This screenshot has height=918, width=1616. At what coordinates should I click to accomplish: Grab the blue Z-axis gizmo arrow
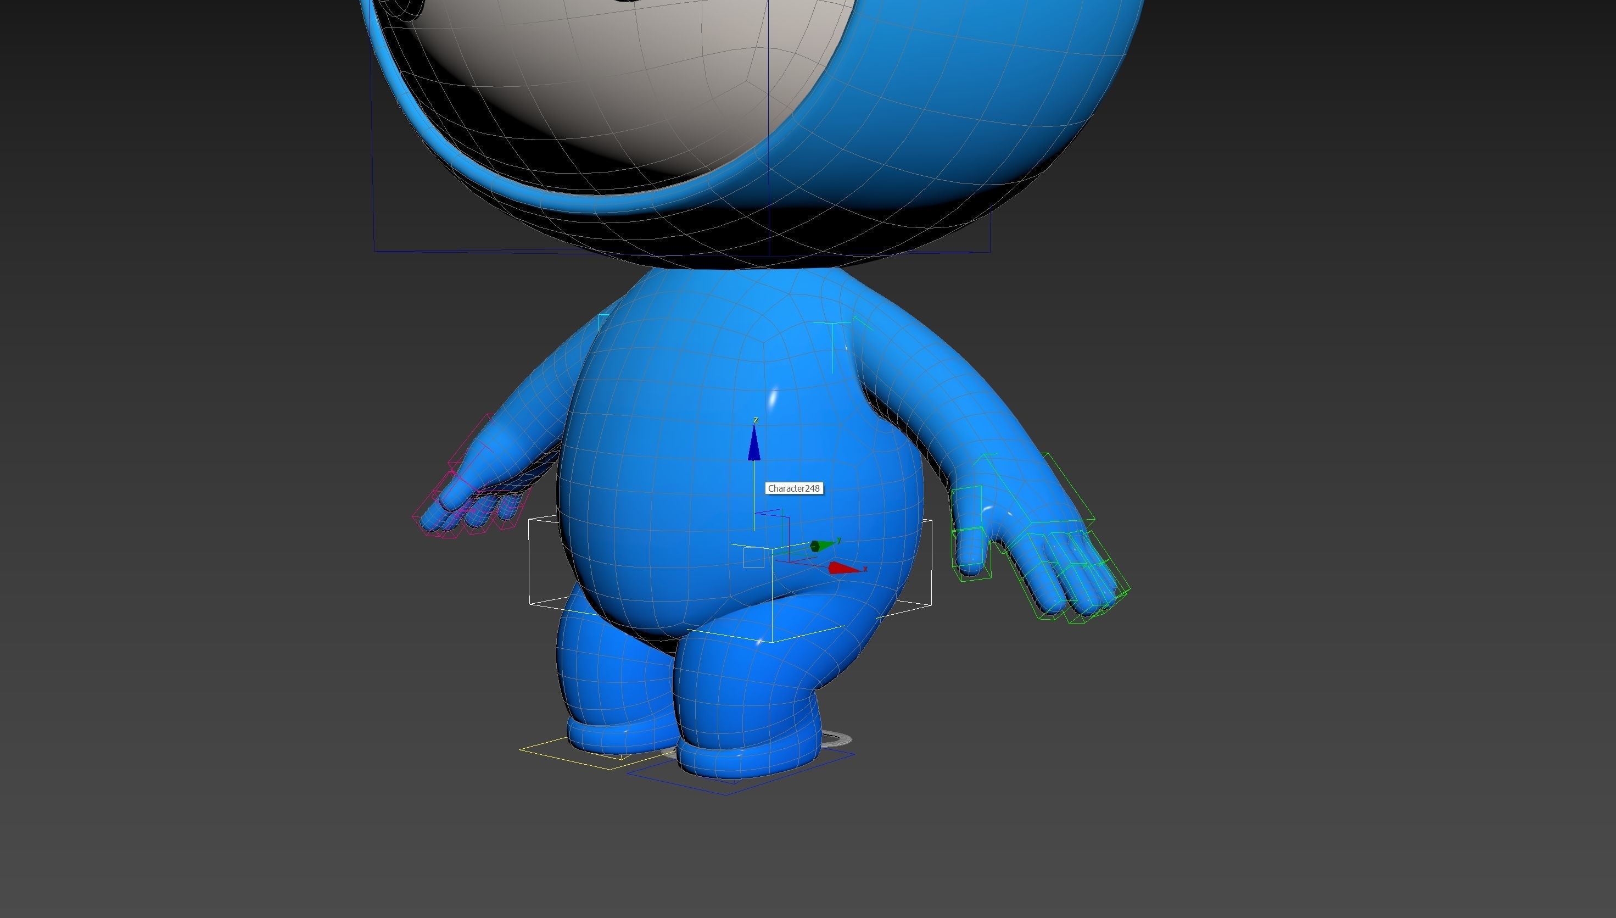[x=754, y=442]
